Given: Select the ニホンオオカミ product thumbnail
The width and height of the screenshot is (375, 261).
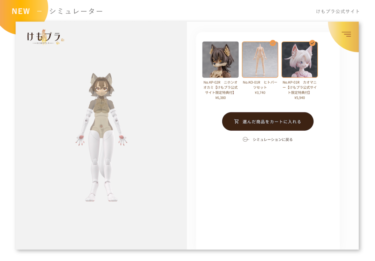Looking at the screenshot, I should [220, 60].
